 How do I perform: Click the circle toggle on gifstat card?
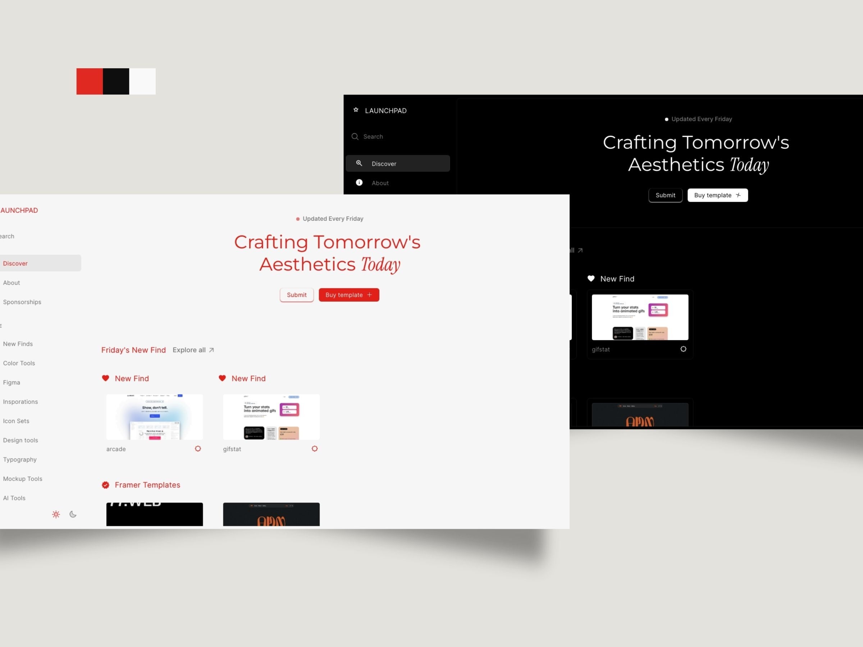[315, 449]
